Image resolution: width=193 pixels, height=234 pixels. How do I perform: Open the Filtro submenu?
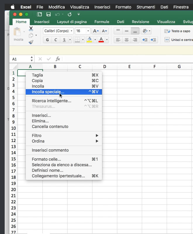pos(64,136)
